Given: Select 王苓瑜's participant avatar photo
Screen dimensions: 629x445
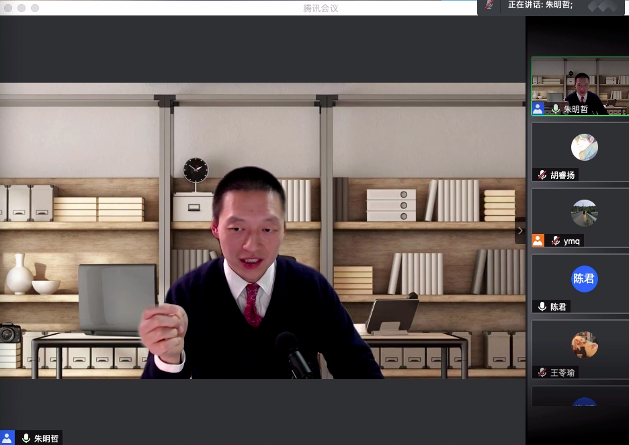Looking at the screenshot, I should click(584, 345).
